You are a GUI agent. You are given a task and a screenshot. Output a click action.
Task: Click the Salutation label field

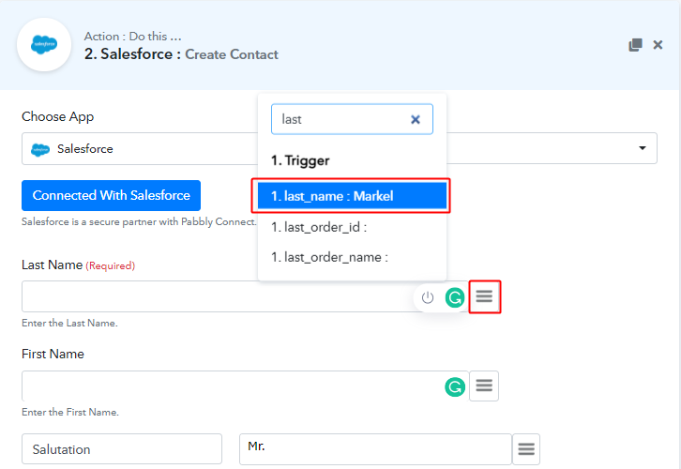tap(122, 449)
